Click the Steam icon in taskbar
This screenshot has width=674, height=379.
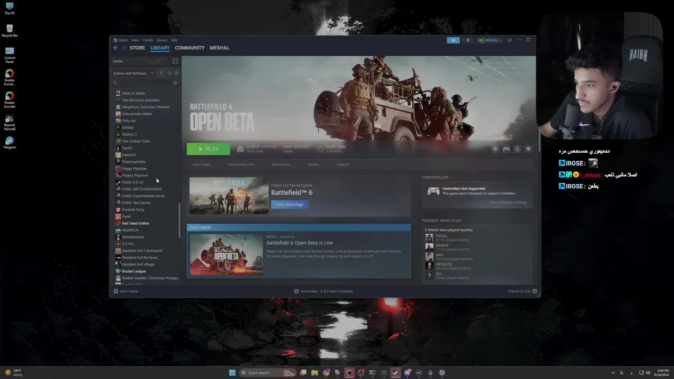point(395,373)
